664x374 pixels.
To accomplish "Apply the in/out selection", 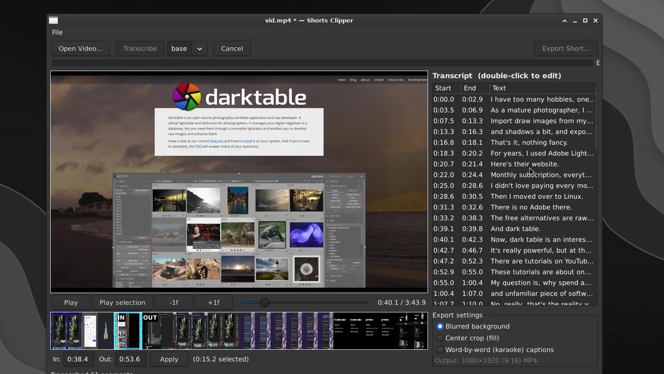I will (169, 359).
